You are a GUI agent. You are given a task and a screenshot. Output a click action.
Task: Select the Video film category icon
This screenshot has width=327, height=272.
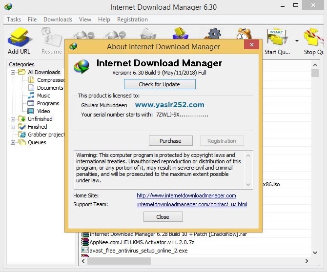point(31,111)
